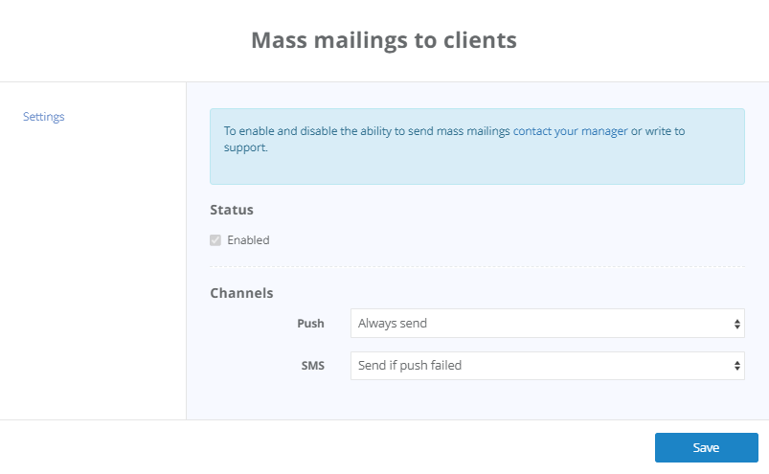Open the Settings sidebar tab

click(44, 117)
